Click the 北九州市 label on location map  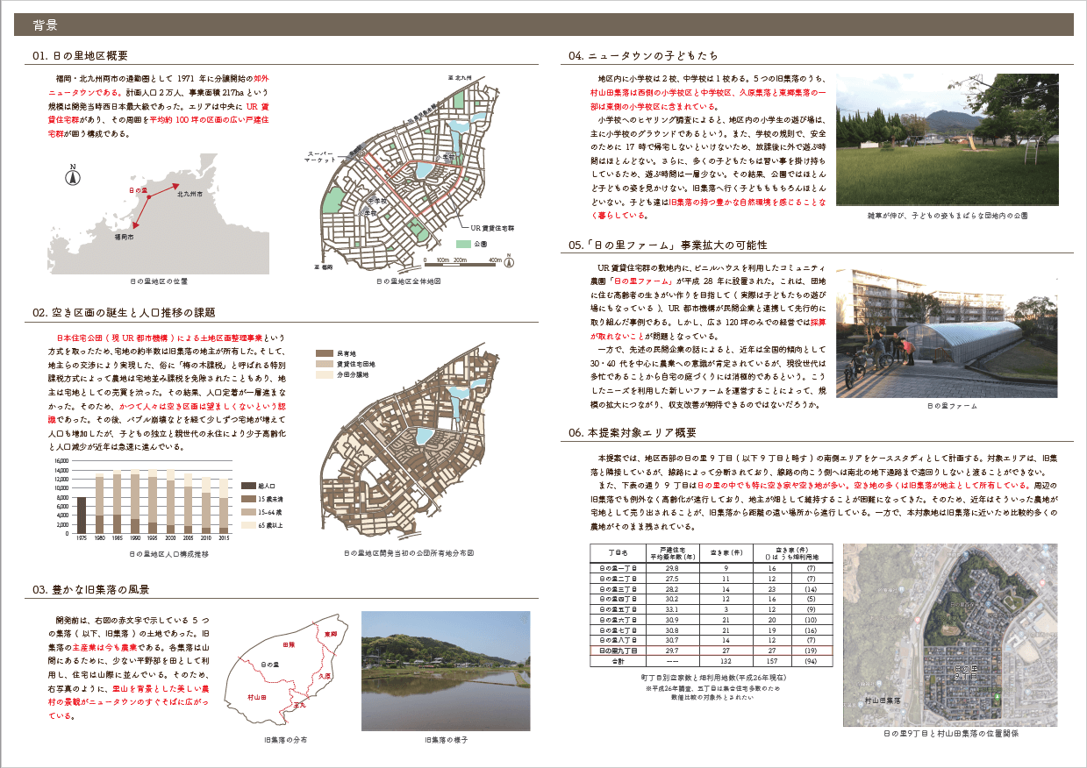click(x=190, y=193)
